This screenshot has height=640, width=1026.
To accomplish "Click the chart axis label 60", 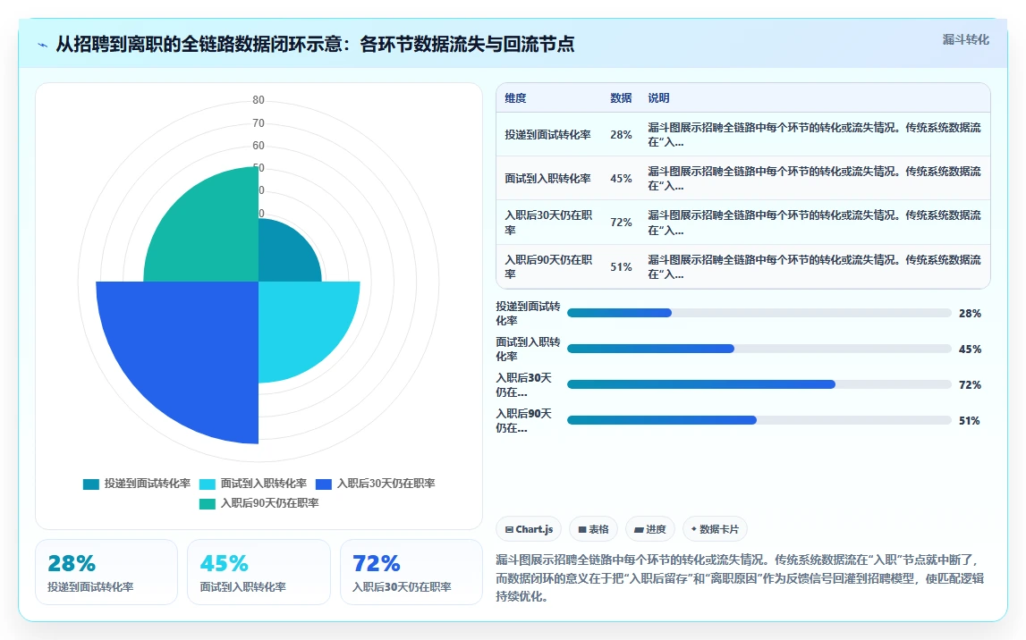I will pyautogui.click(x=259, y=145).
